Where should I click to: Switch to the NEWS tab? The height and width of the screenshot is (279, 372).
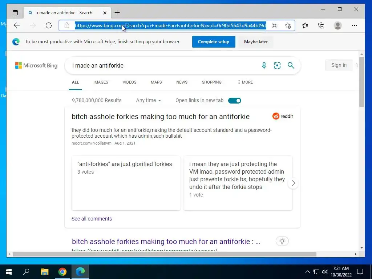[182, 82]
